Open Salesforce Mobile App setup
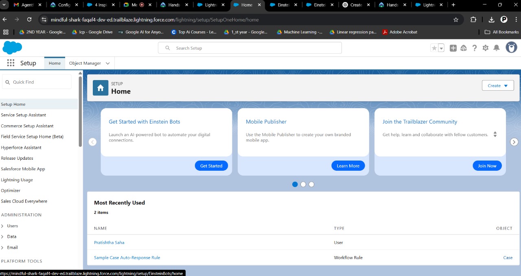 pos(23,169)
